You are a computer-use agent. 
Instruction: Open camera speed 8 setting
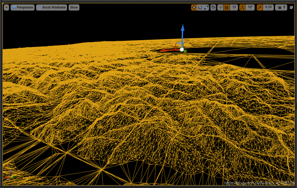click(281, 7)
